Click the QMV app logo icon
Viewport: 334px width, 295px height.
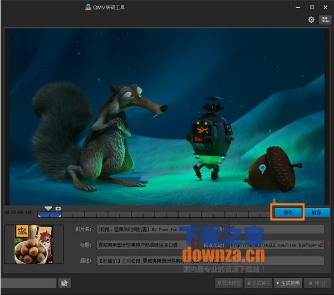click(88, 7)
